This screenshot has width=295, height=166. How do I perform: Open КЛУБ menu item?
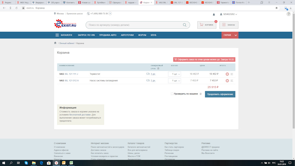point(153,35)
